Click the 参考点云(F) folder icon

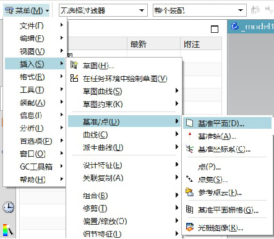[190, 192]
